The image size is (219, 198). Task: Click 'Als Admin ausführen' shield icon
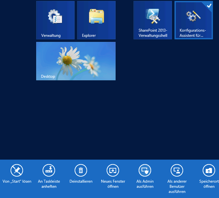145,170
